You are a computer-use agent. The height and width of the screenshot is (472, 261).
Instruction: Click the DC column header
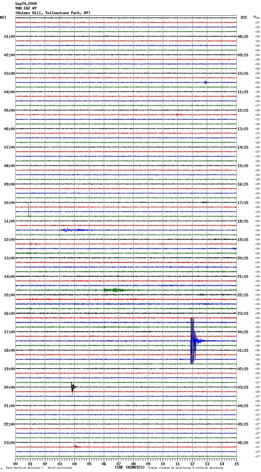click(255, 17)
